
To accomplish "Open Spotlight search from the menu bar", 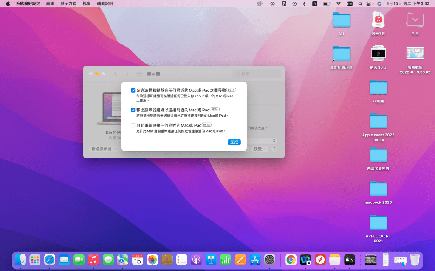I will coord(360,3).
